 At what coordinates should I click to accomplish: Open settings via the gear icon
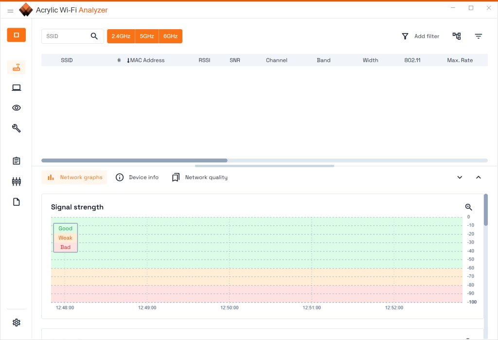[17, 322]
